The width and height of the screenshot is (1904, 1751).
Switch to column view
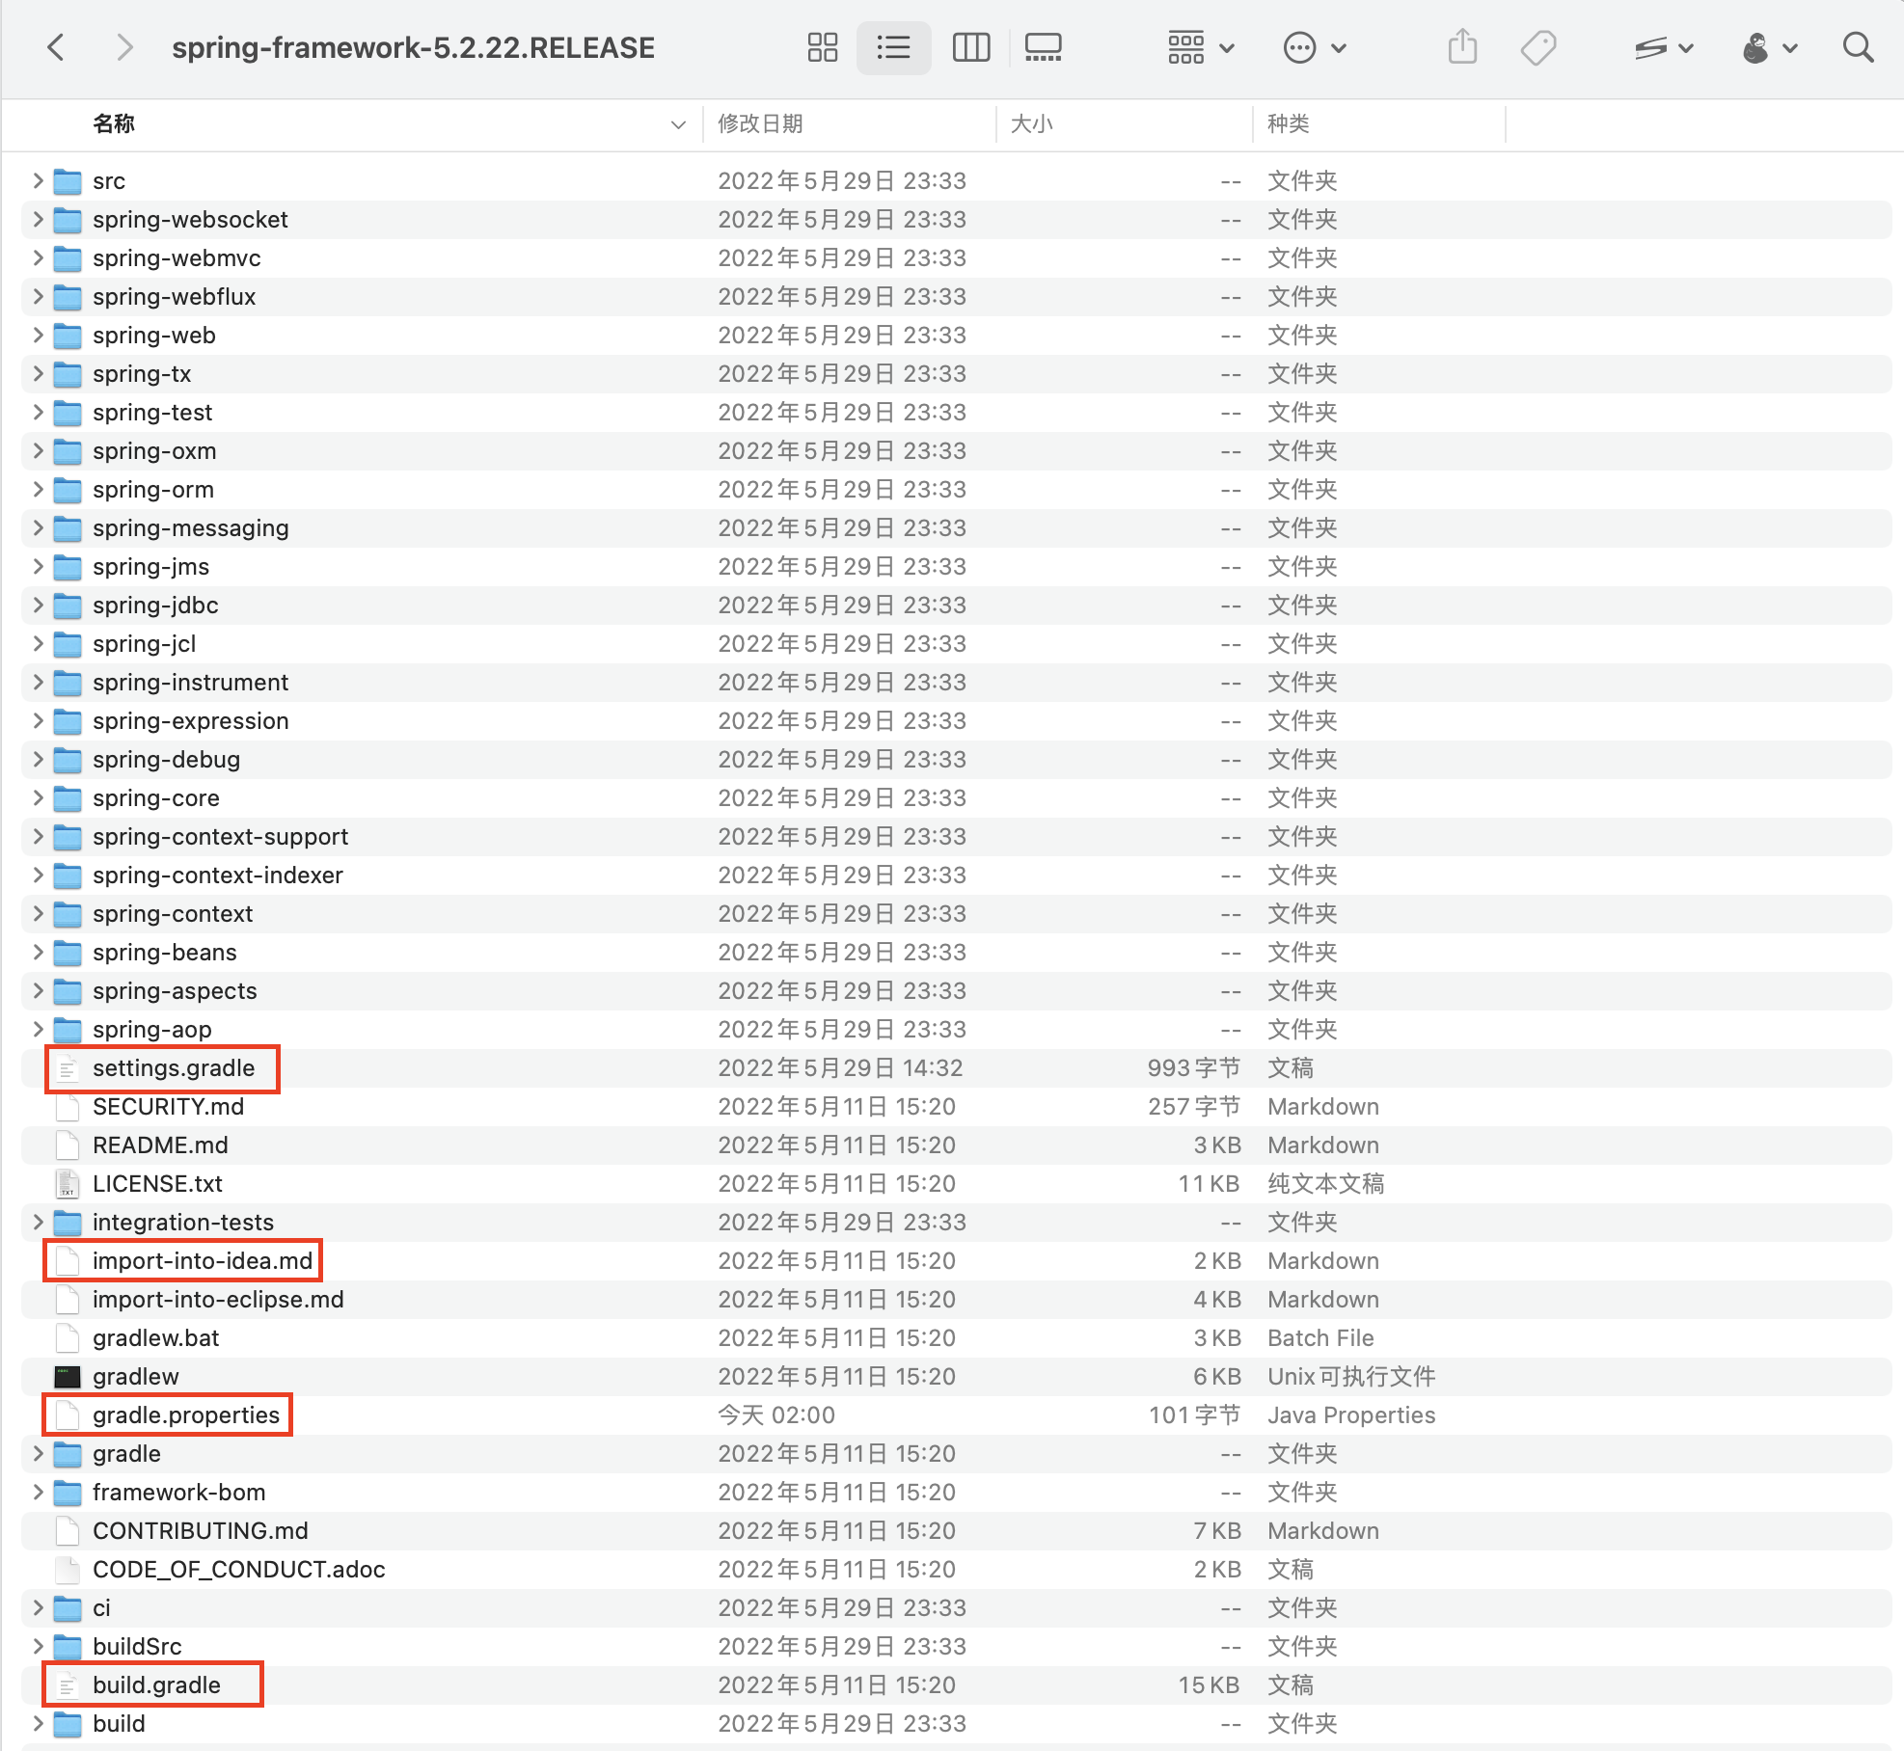tap(970, 47)
